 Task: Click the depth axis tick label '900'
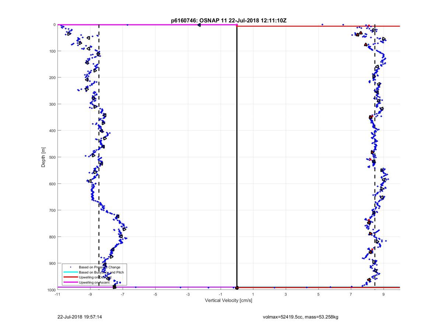pos(52,263)
